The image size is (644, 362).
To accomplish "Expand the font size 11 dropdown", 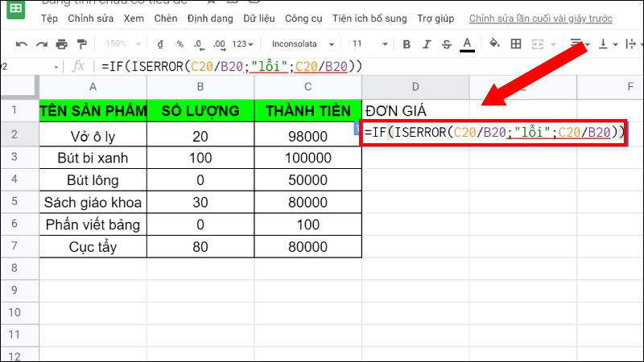I will (369, 44).
